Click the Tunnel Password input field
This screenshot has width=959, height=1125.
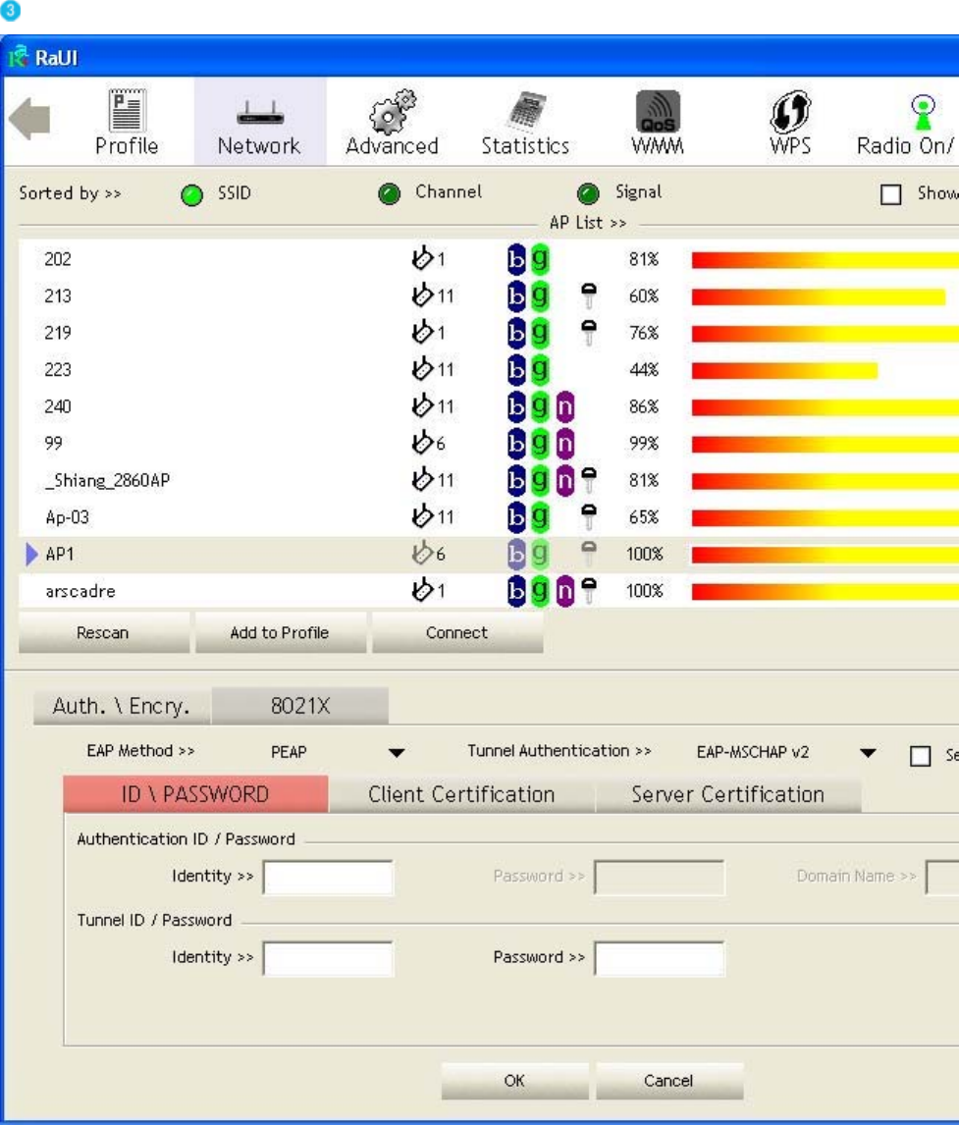[660, 958]
